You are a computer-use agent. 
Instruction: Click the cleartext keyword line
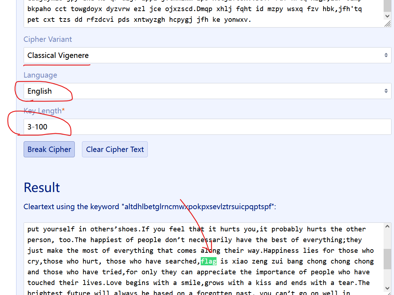(150, 207)
